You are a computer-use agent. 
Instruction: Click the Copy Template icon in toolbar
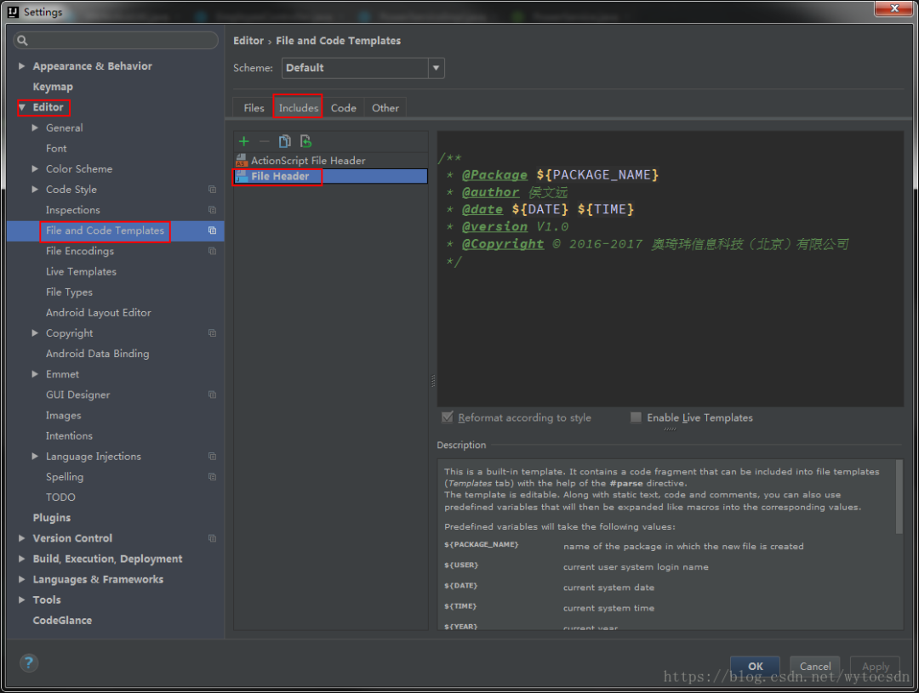point(285,141)
